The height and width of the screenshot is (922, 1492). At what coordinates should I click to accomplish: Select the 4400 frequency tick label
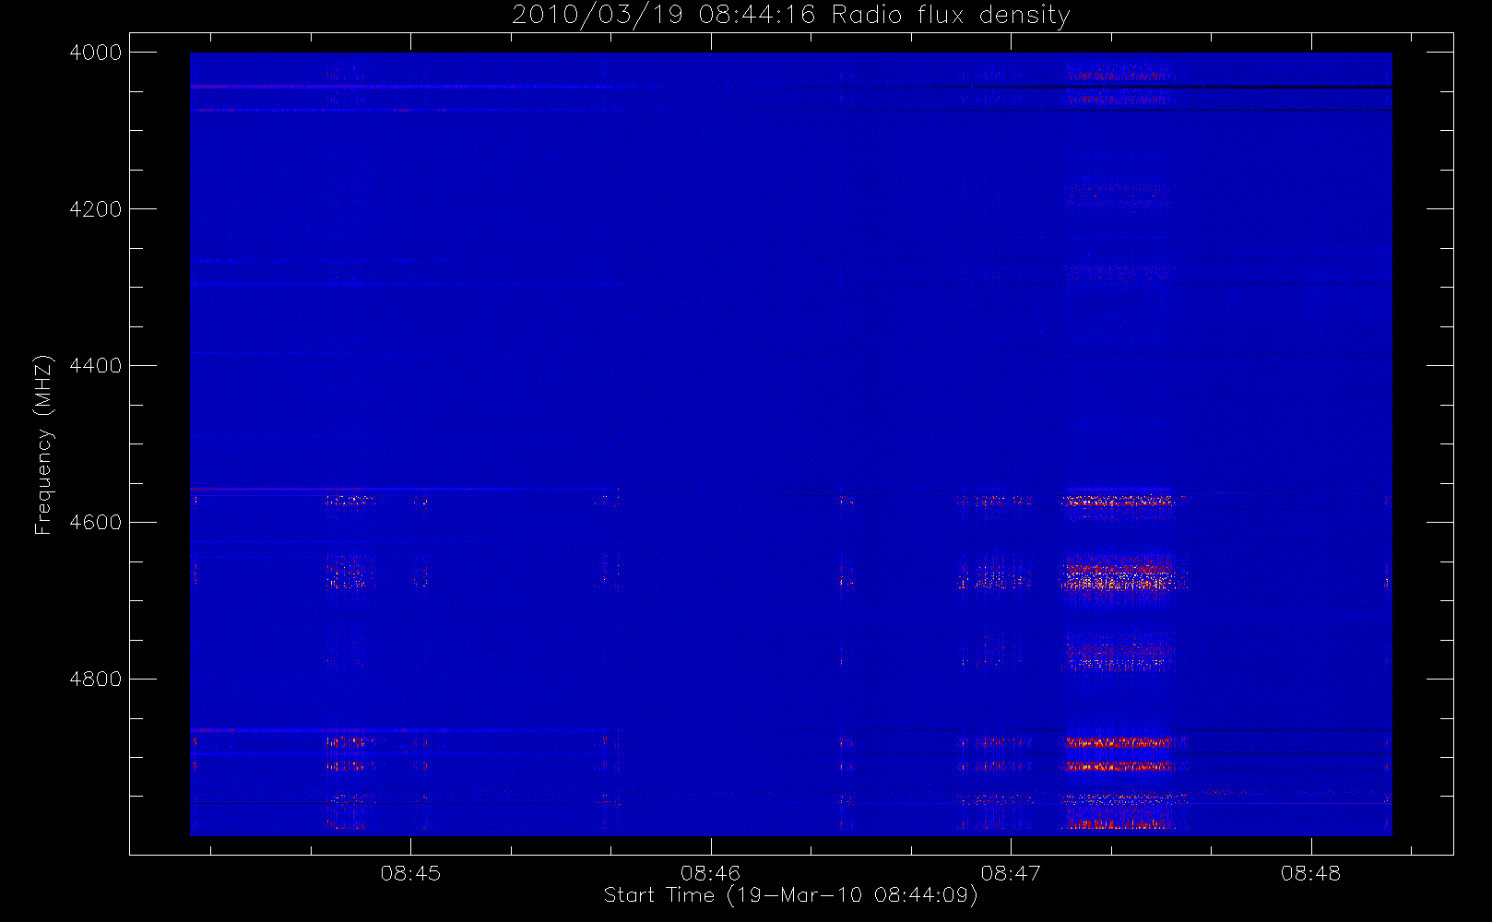click(96, 366)
